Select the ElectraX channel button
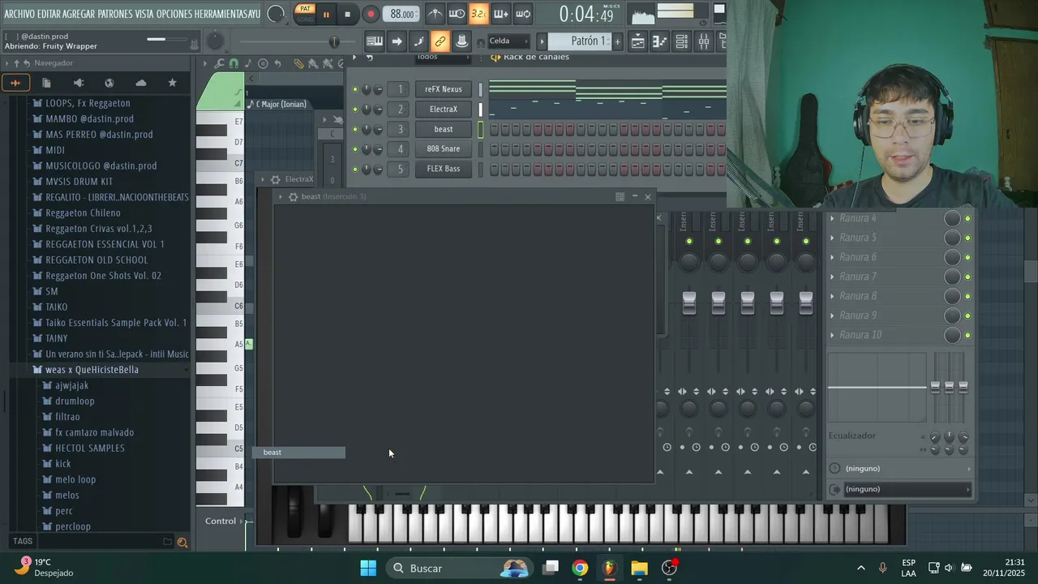Viewport: 1038px width, 584px height. point(444,109)
